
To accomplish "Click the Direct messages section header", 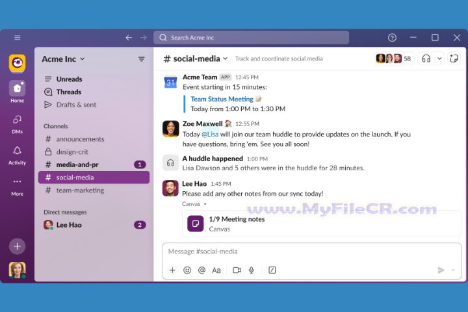I will click(65, 213).
